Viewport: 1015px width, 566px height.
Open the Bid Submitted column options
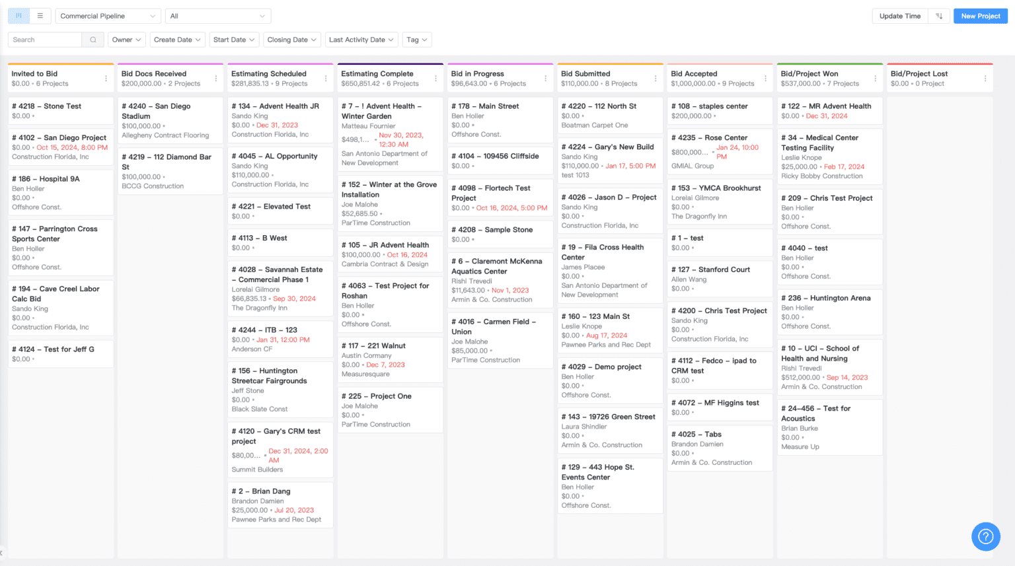[656, 79]
